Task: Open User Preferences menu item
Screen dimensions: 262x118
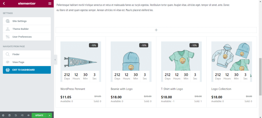Action: pyautogui.click(x=22, y=37)
